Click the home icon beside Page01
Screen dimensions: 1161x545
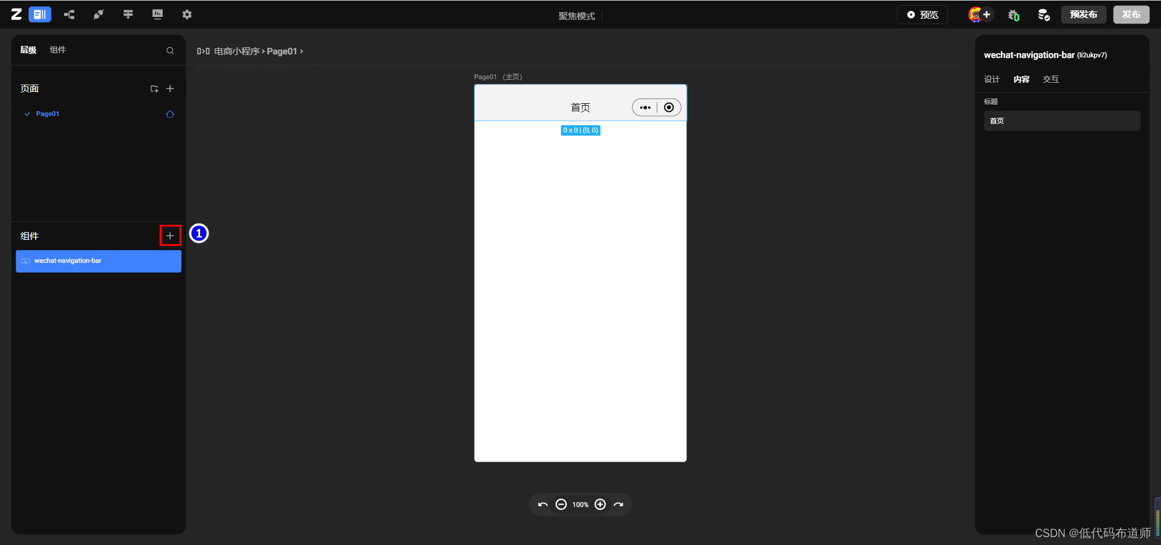coord(170,114)
